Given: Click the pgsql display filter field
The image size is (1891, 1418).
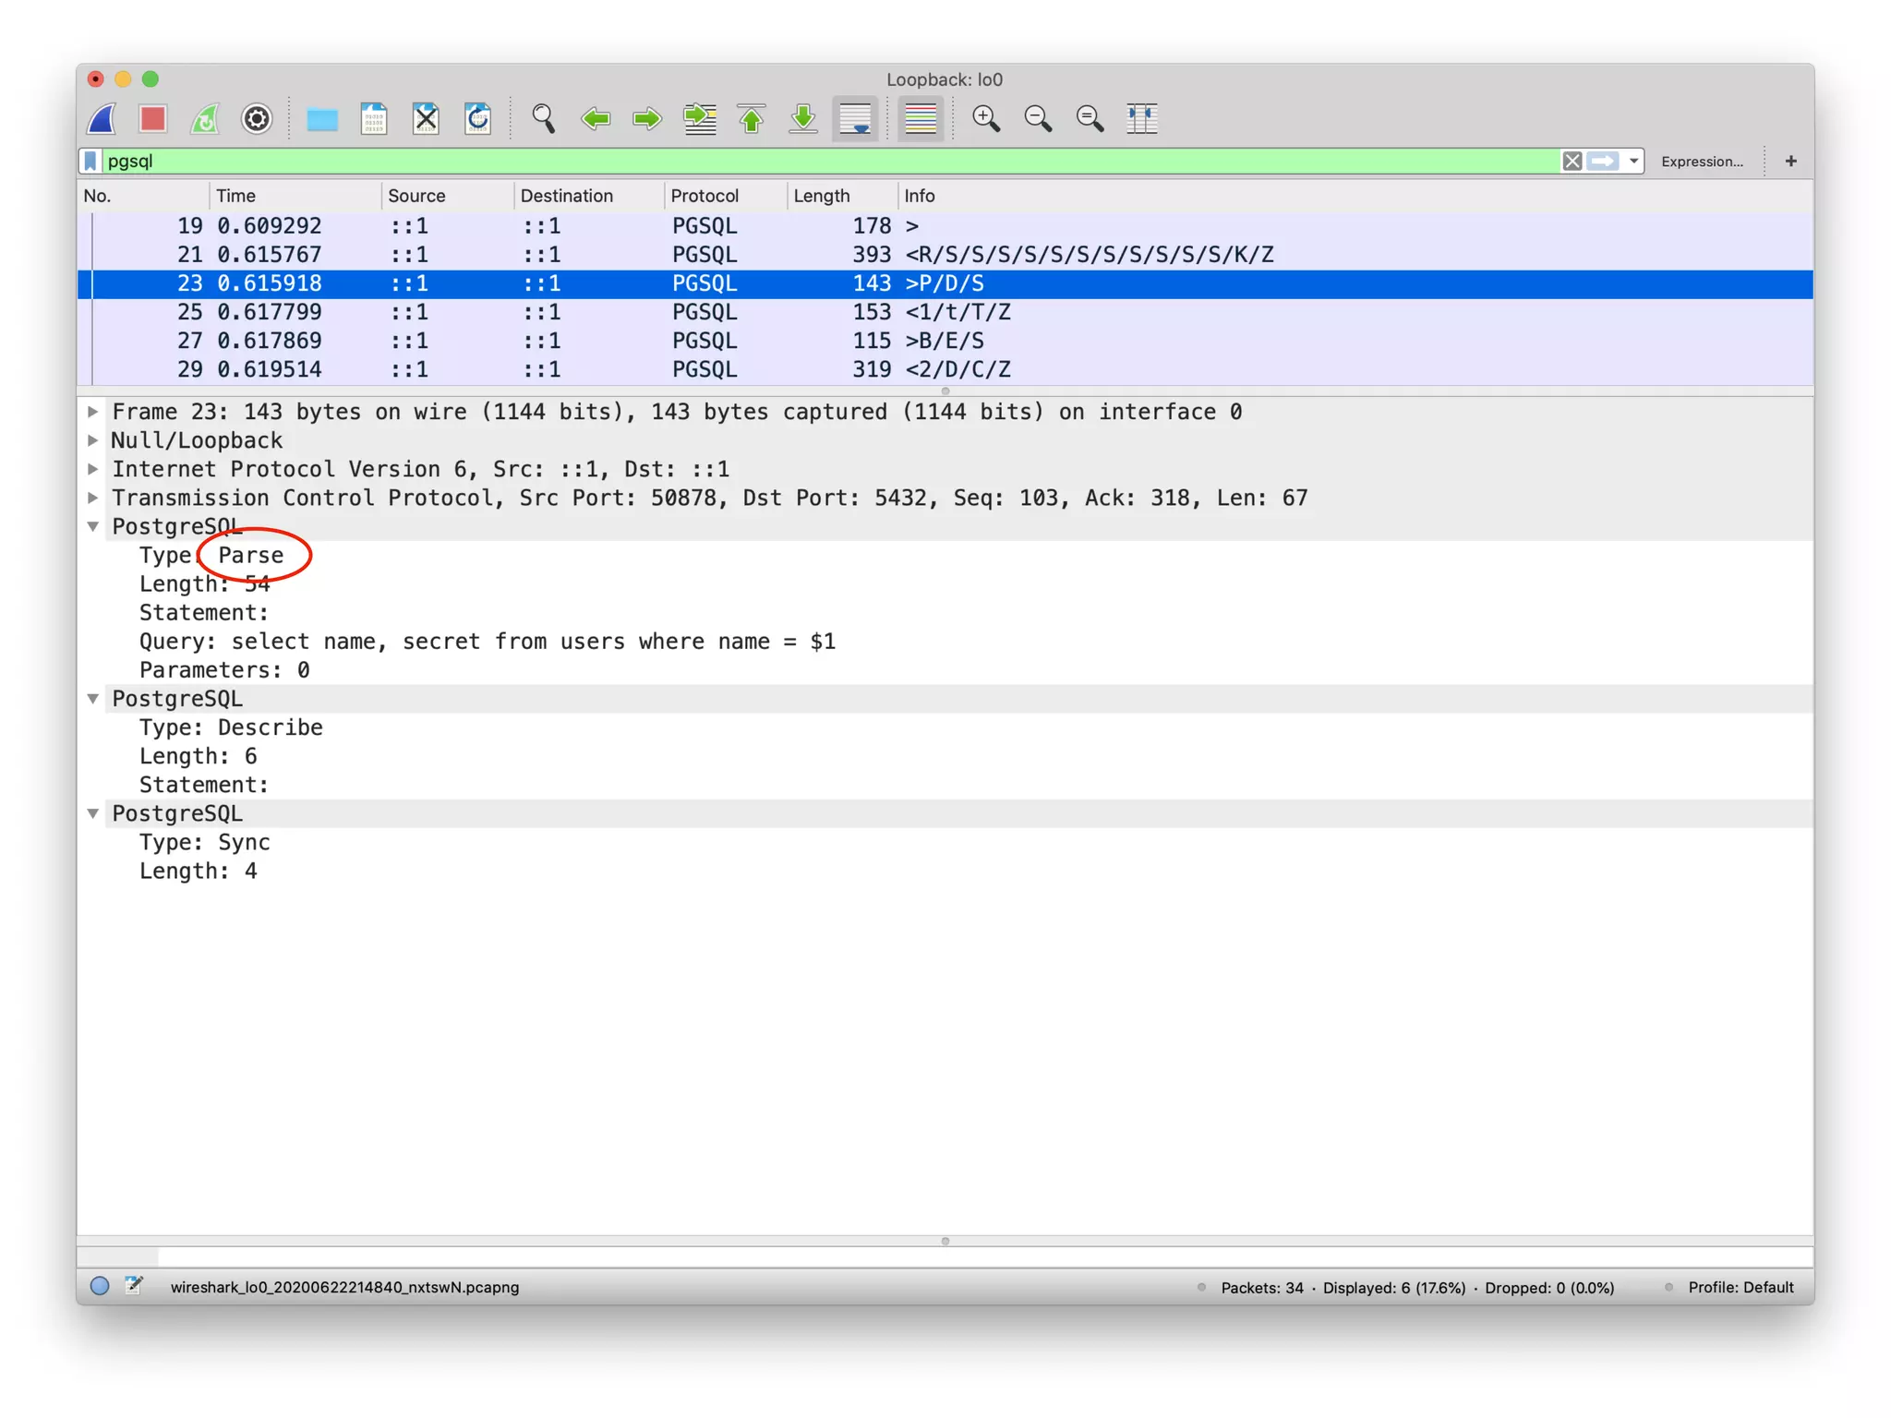Looking at the screenshot, I should tap(829, 162).
